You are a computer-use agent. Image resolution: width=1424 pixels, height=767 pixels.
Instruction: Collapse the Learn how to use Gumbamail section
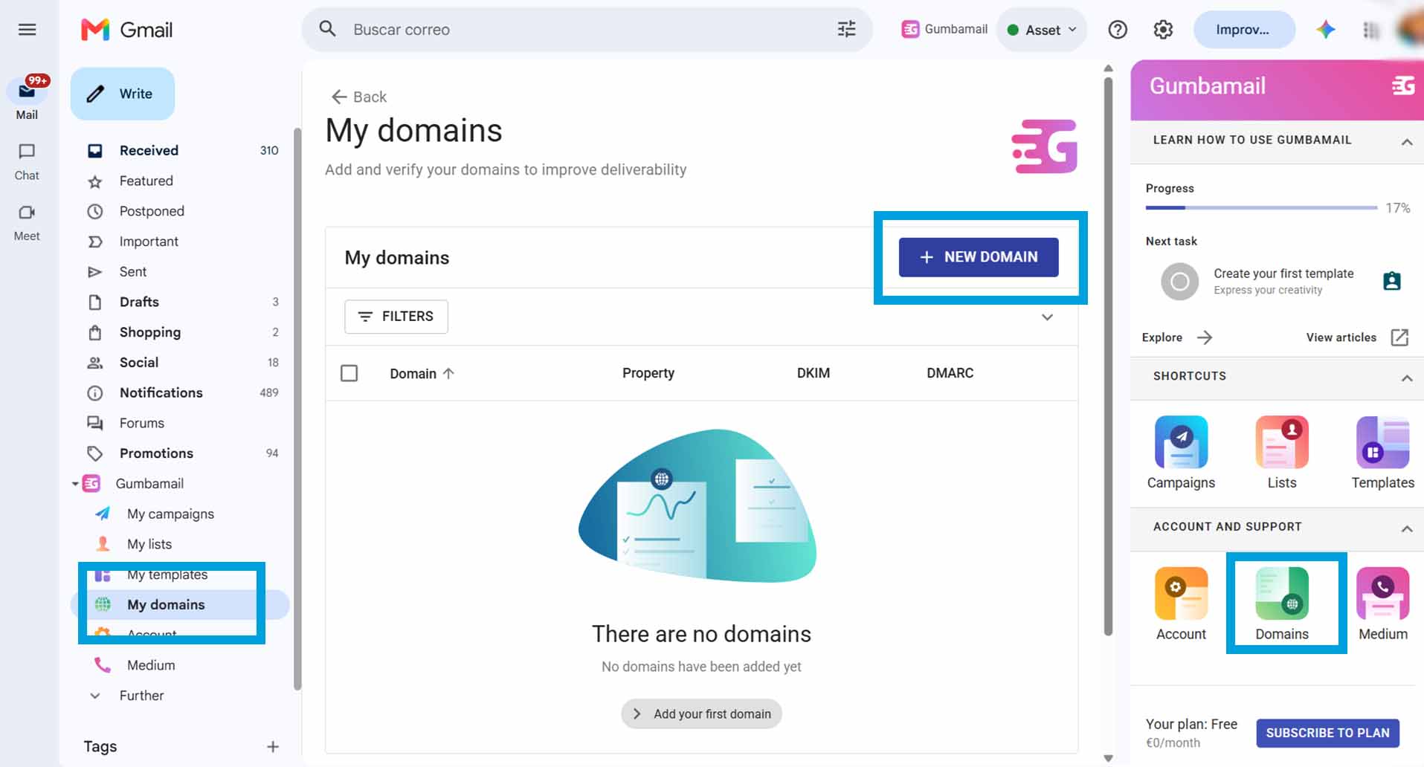point(1406,141)
